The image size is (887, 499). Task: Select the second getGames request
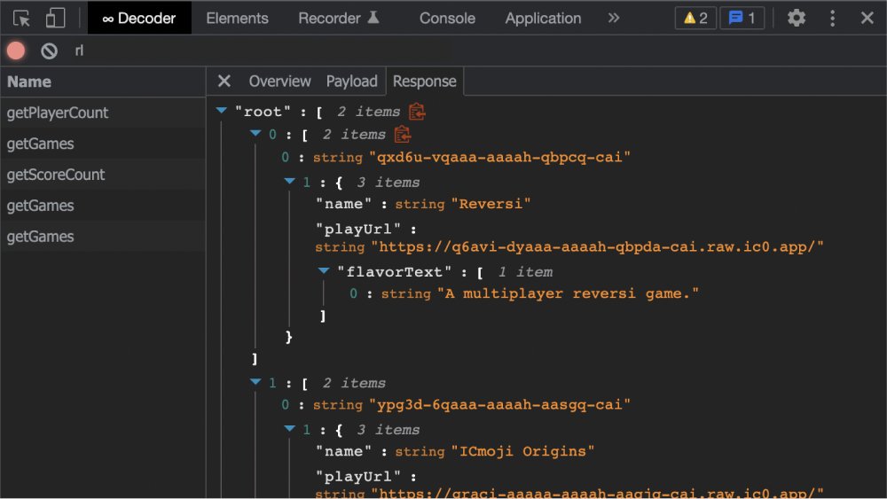(x=103, y=206)
